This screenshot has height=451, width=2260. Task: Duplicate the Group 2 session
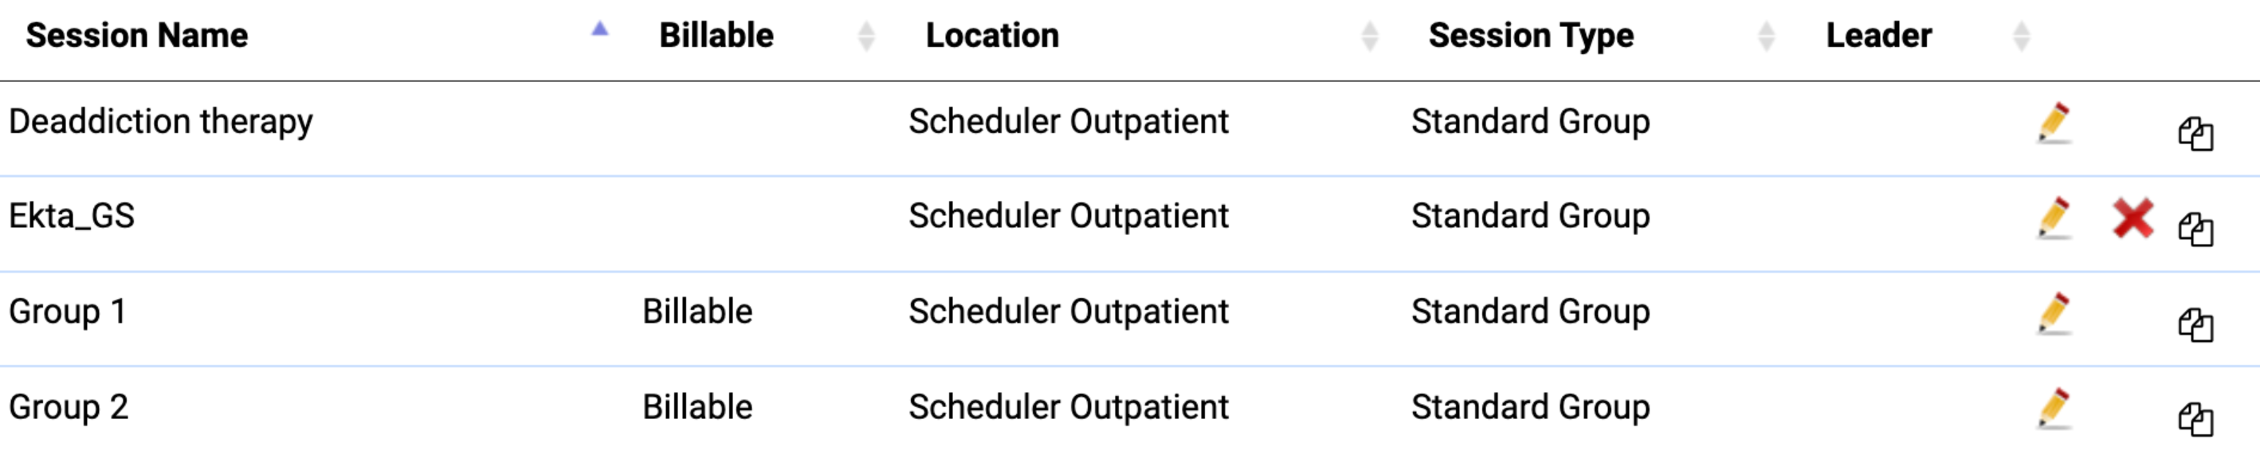[x=2195, y=418]
